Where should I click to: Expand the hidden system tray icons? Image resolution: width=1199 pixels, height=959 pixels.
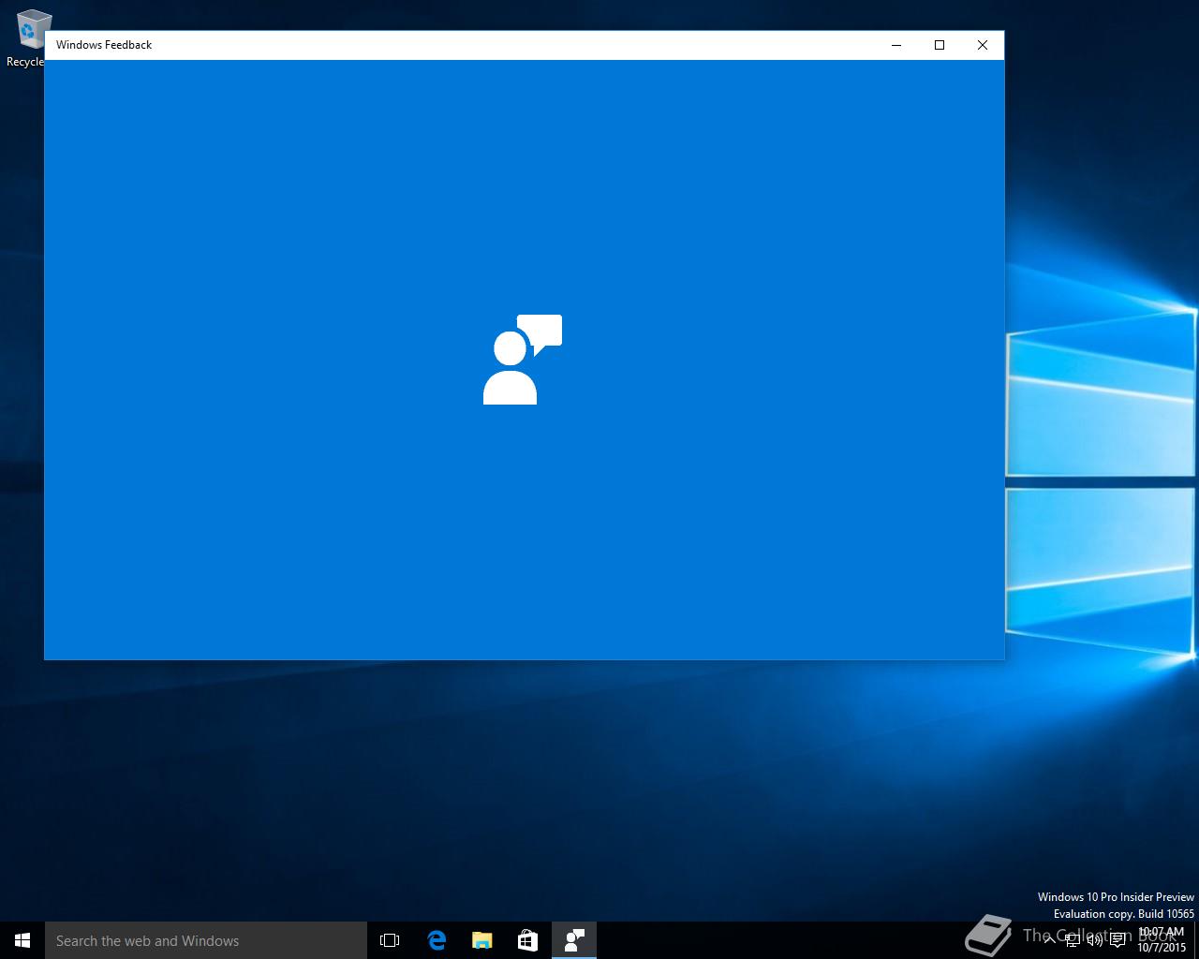[x=1049, y=940]
